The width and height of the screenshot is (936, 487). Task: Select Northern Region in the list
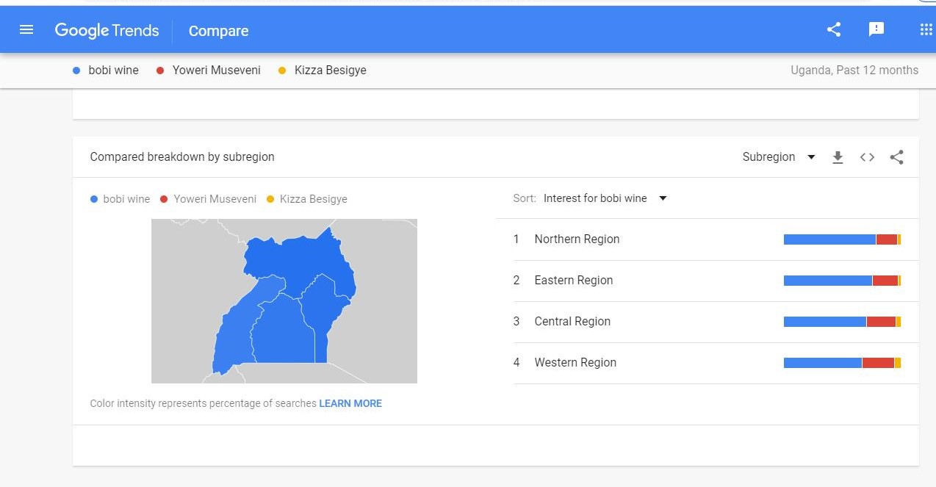pos(577,239)
